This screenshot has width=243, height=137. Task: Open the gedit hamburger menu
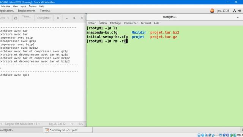(58, 18)
